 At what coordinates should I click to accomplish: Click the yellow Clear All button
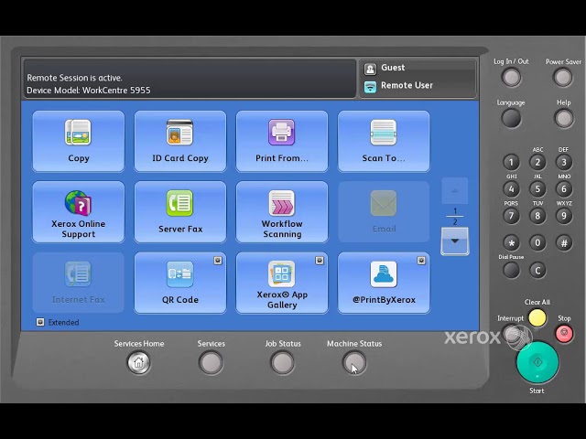point(537,318)
